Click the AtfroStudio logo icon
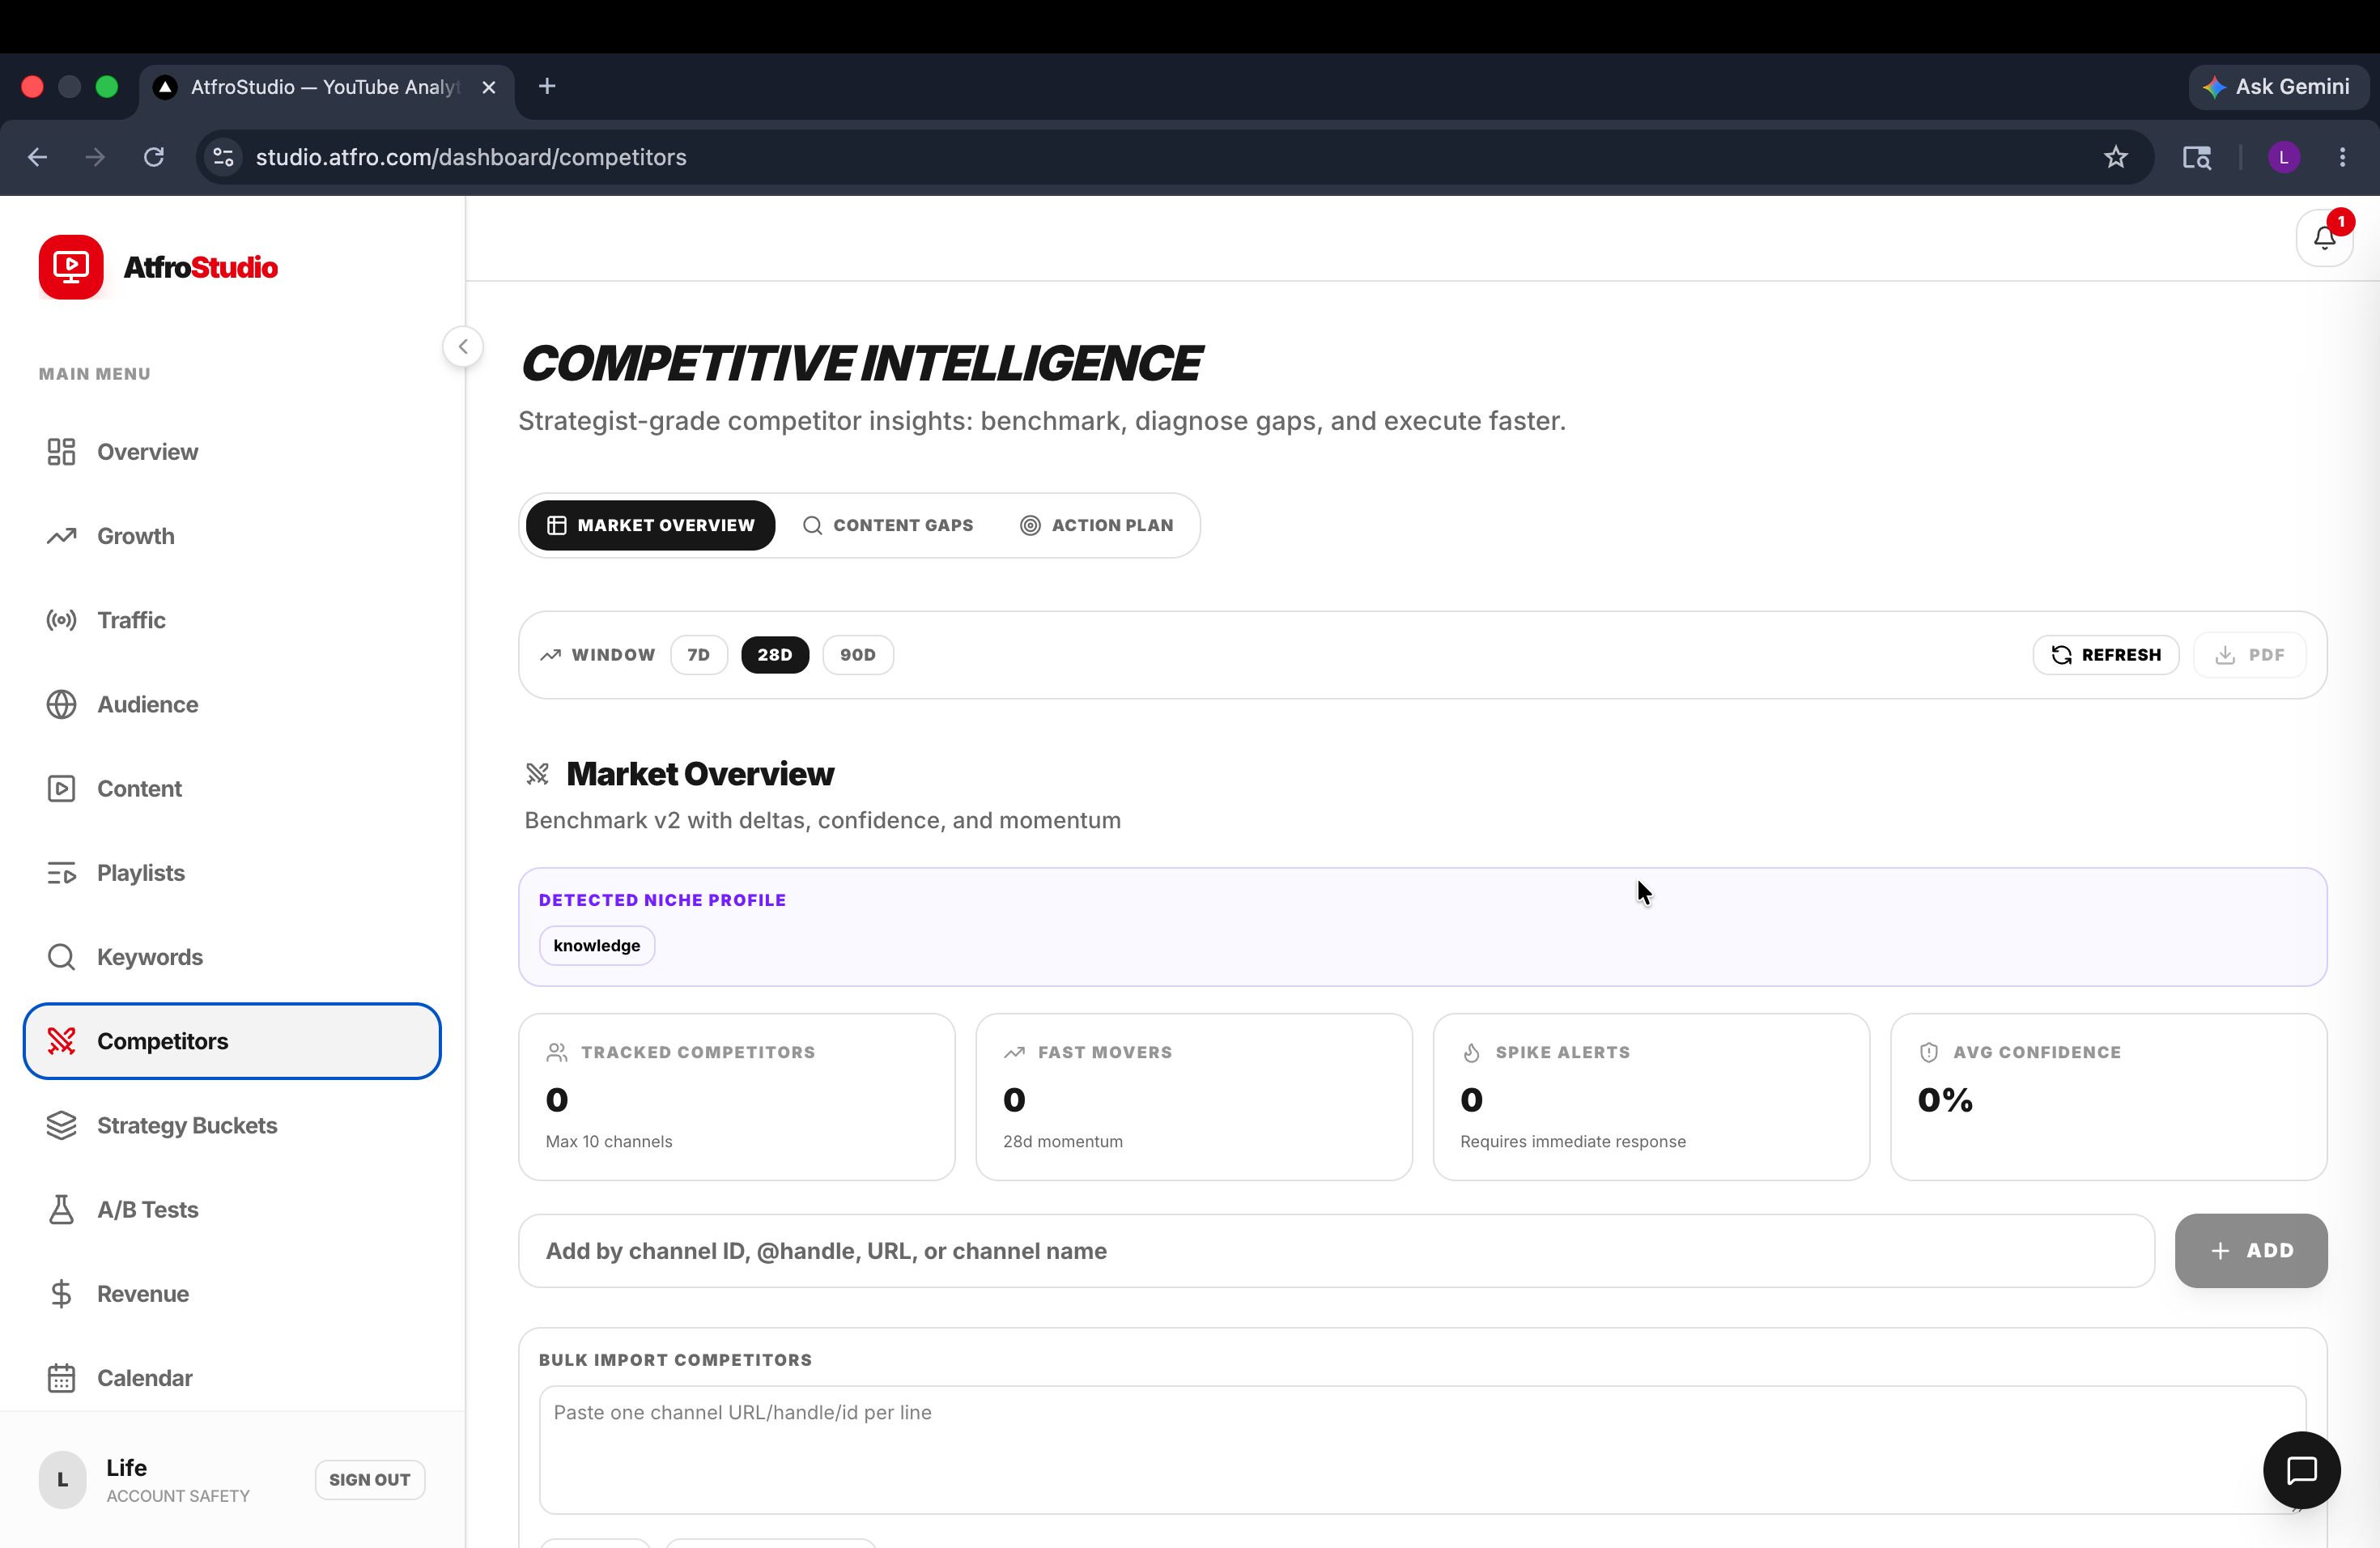The height and width of the screenshot is (1548, 2380). point(71,267)
